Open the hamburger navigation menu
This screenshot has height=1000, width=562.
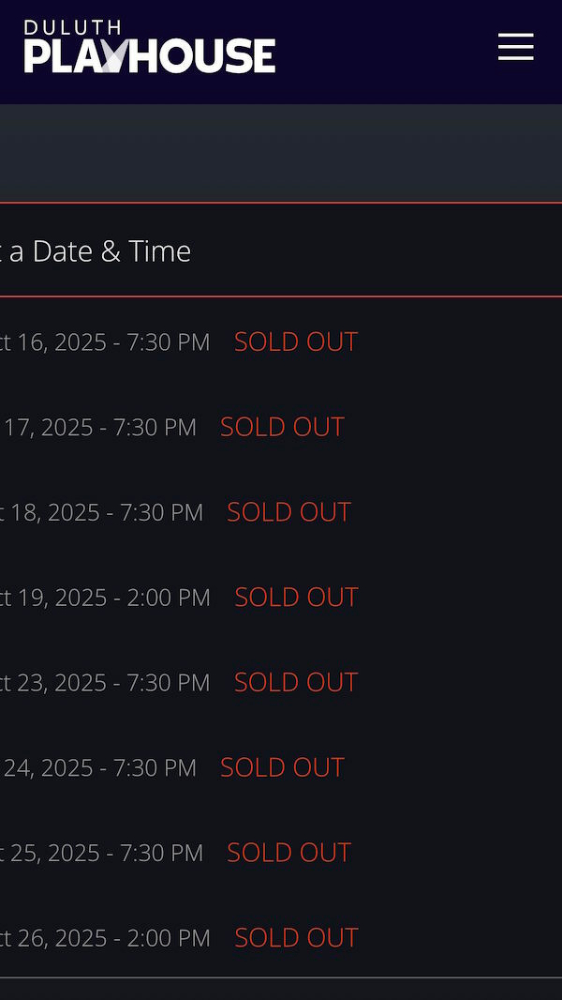pyautogui.click(x=515, y=47)
